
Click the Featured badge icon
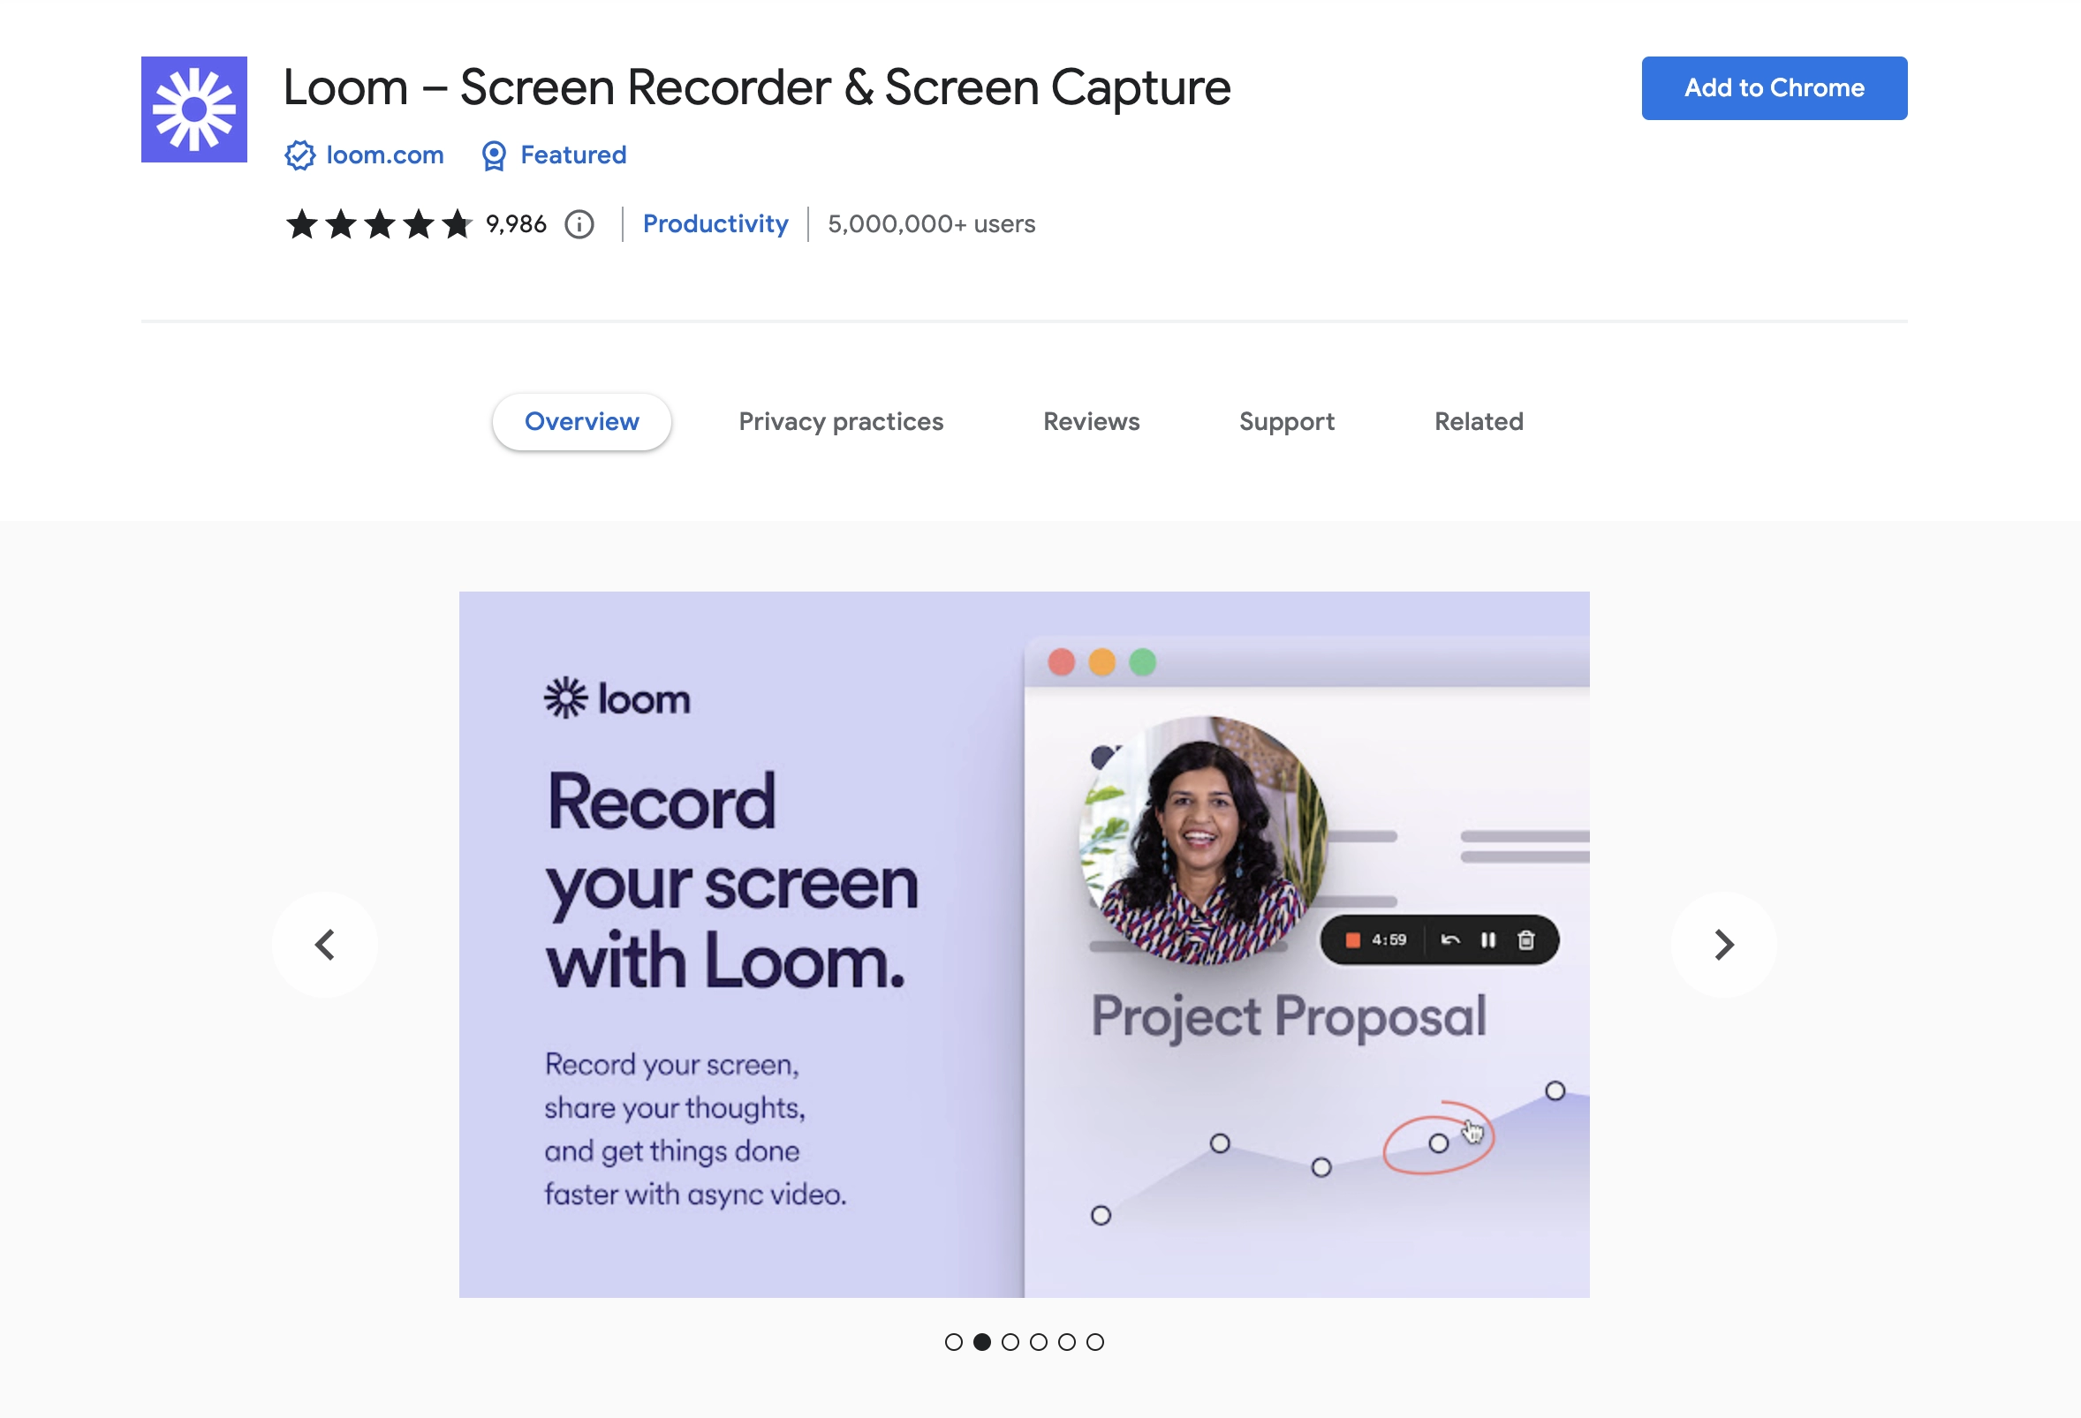coord(492,155)
